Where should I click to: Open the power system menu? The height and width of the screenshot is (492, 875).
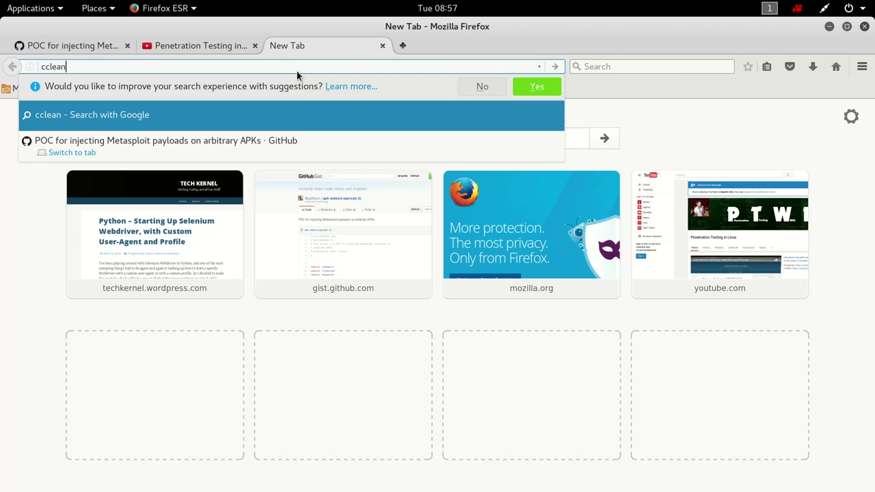(853, 8)
